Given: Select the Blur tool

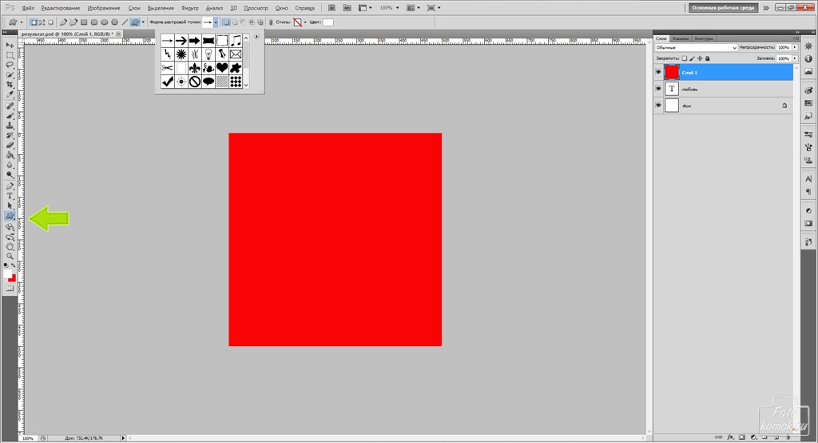Looking at the screenshot, I should pos(10,165).
